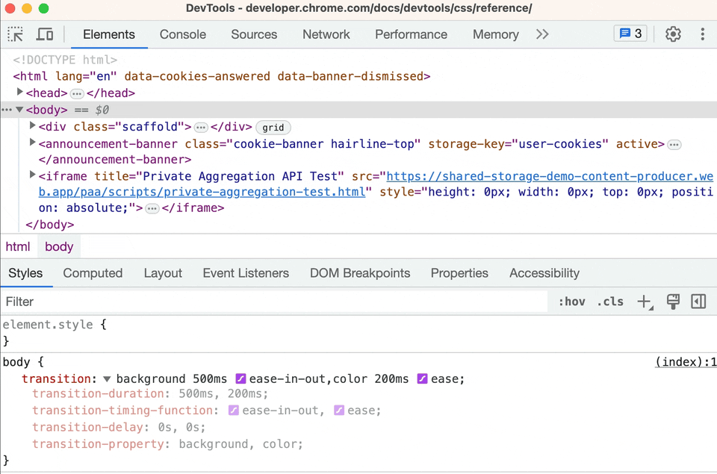Open the Computed styles tab

93,273
